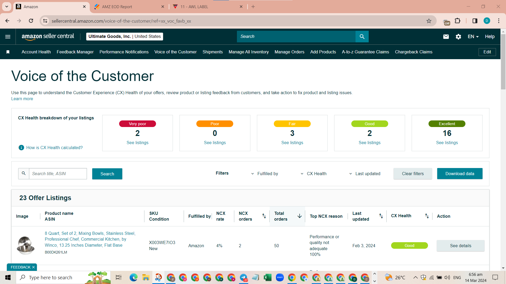
Task: Open File Explorer from the taskbar
Action: point(146,277)
